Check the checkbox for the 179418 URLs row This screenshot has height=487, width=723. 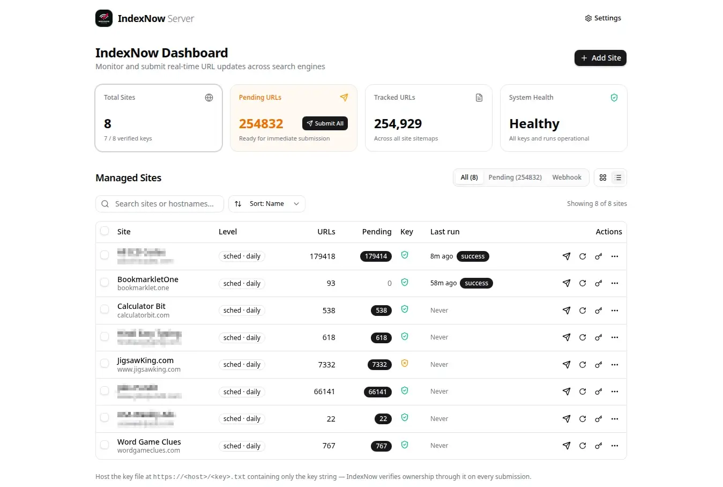[x=105, y=255]
